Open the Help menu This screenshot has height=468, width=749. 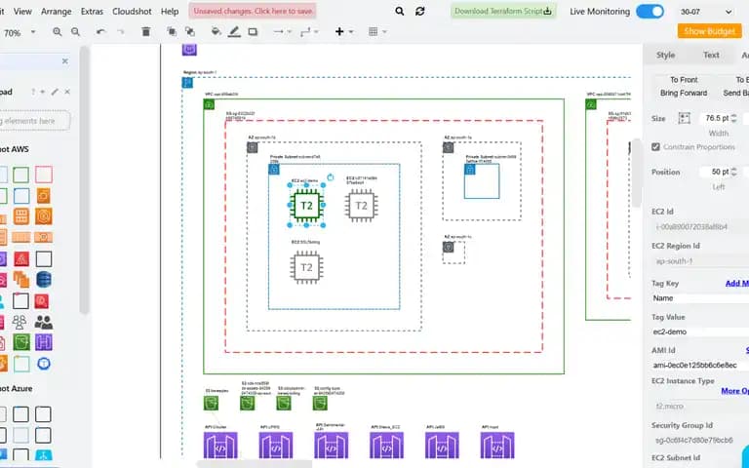coord(170,11)
